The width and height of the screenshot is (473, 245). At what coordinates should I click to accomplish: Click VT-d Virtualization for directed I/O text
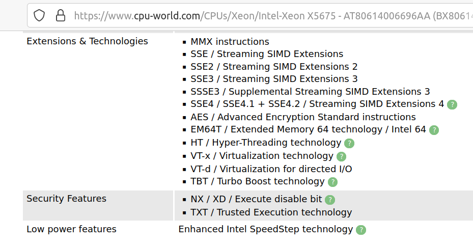pos(271,169)
